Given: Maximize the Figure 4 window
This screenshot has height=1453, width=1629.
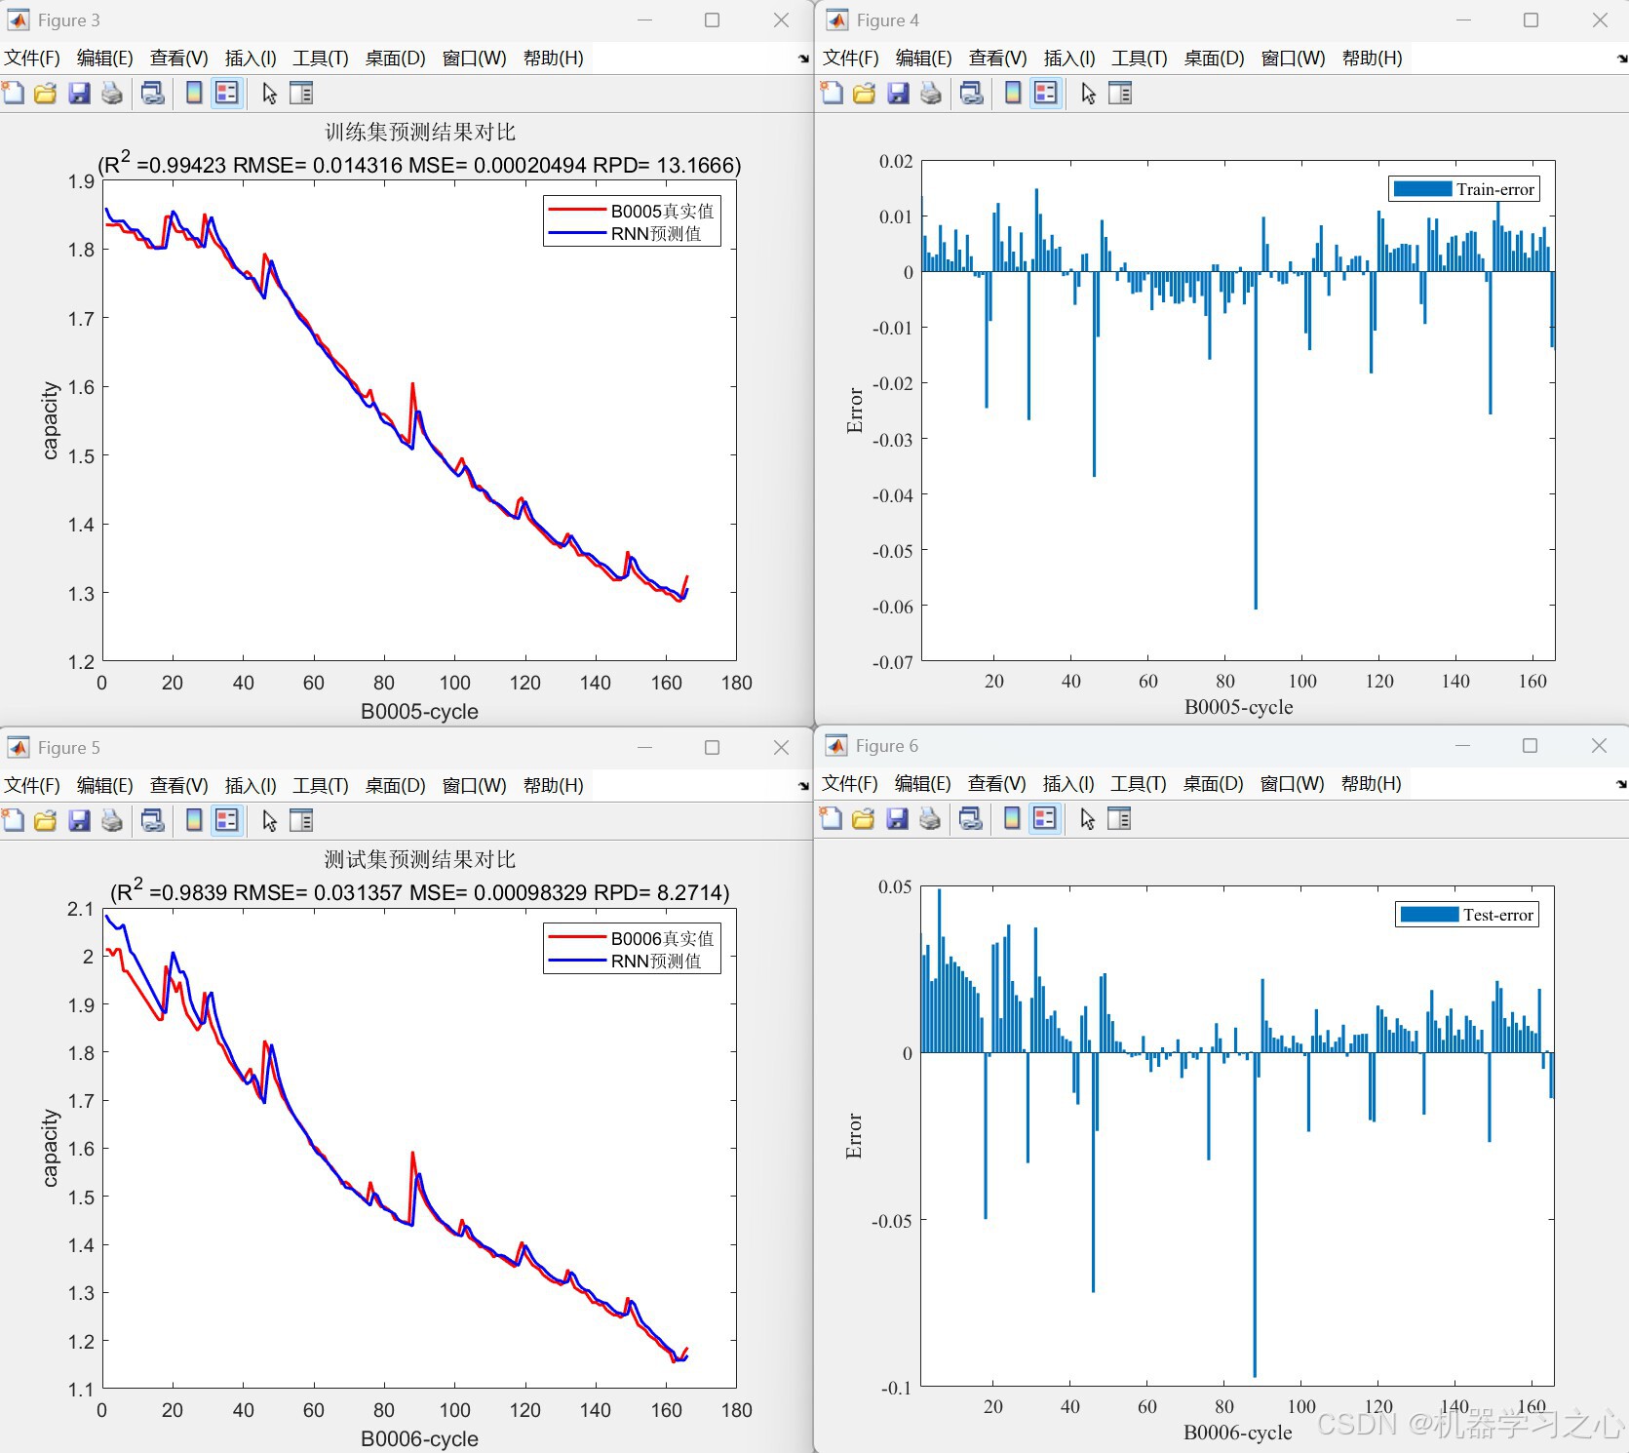Looking at the screenshot, I should tap(1531, 20).
